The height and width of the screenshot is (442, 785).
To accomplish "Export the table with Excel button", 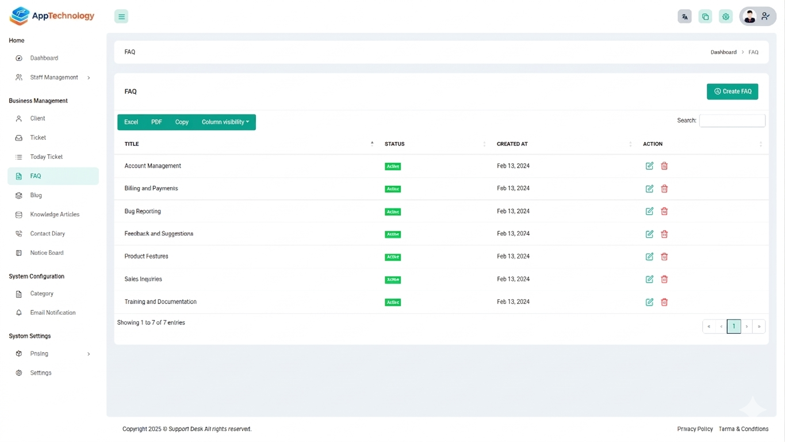I will point(131,122).
